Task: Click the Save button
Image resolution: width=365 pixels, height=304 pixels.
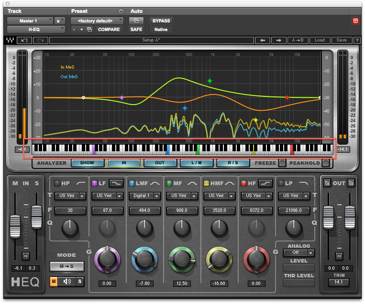Action: click(342, 40)
